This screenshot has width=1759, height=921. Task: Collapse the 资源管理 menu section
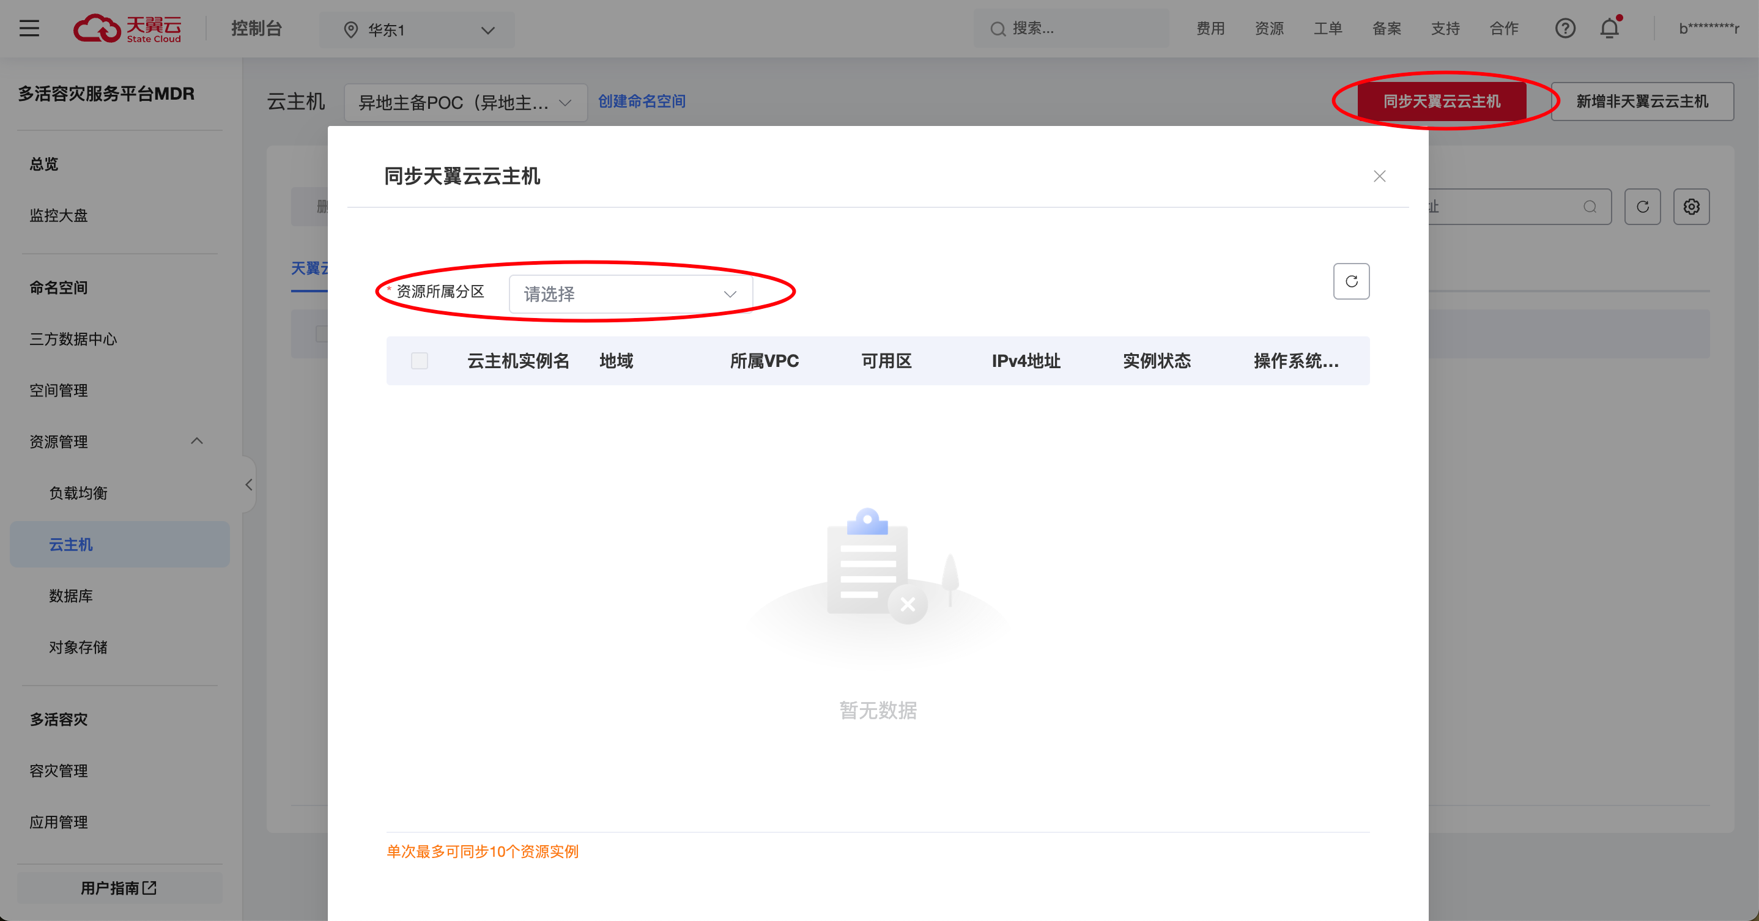(x=197, y=442)
